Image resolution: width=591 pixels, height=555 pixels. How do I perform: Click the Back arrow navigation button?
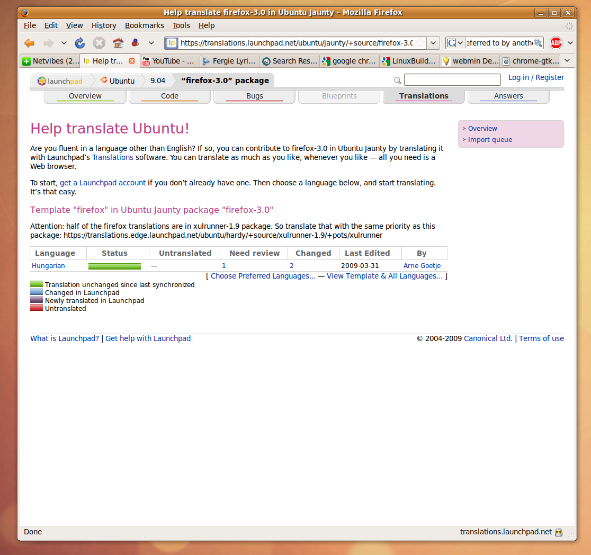coord(30,43)
